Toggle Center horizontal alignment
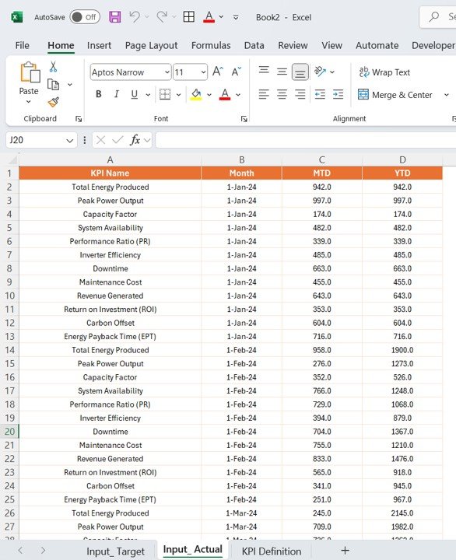The height and width of the screenshot is (560, 456). tap(282, 94)
